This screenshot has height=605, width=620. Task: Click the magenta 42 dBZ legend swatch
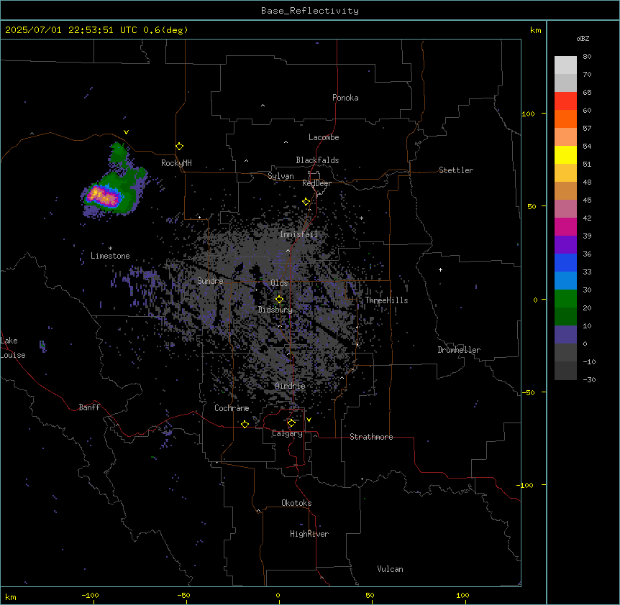point(565,226)
